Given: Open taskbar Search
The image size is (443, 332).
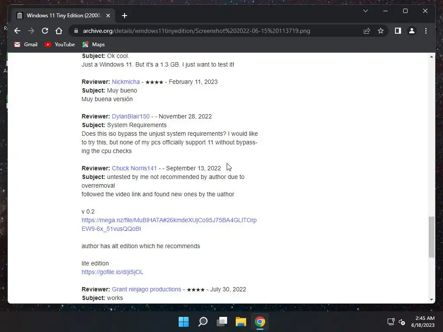Looking at the screenshot, I should tap(203, 322).
